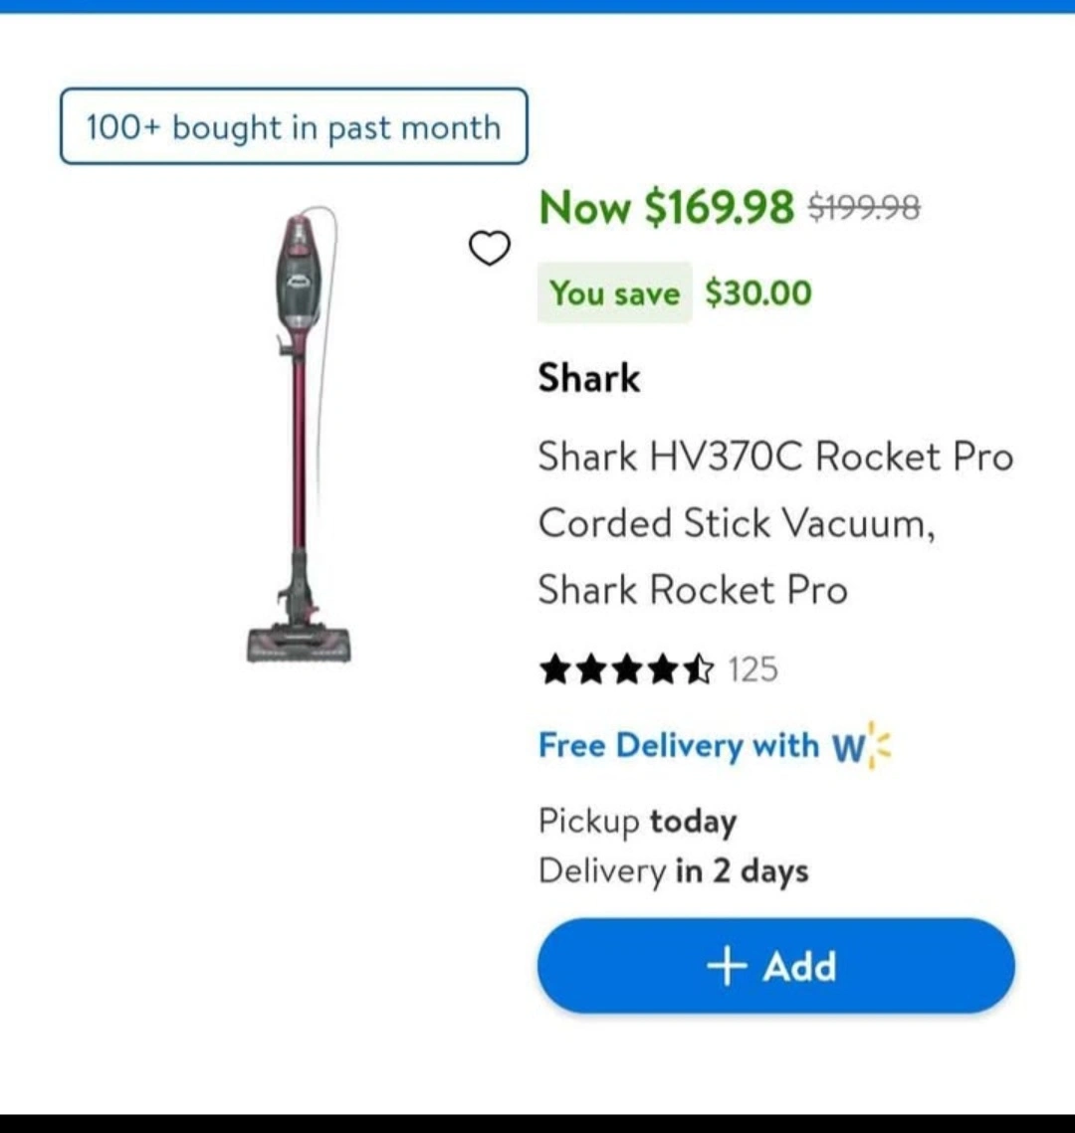Click the $30.00 savings amount
The width and height of the screenshot is (1075, 1133).
coord(758,292)
